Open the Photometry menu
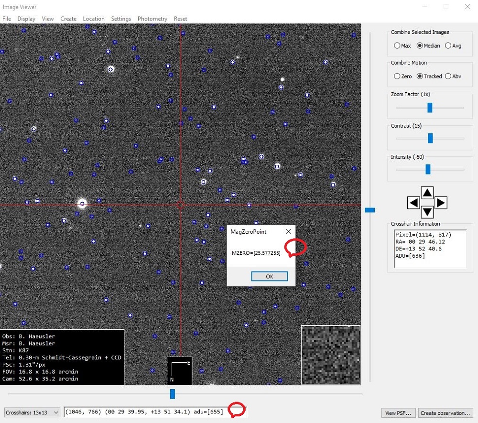Image resolution: width=478 pixels, height=423 pixels. coord(152,19)
